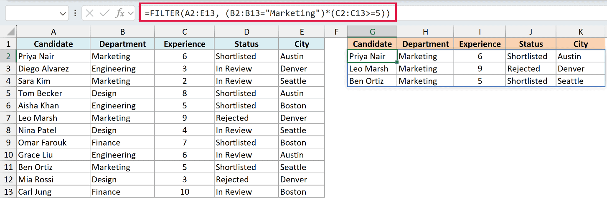
Task: Select cell Grace Liu
Action: coord(53,155)
